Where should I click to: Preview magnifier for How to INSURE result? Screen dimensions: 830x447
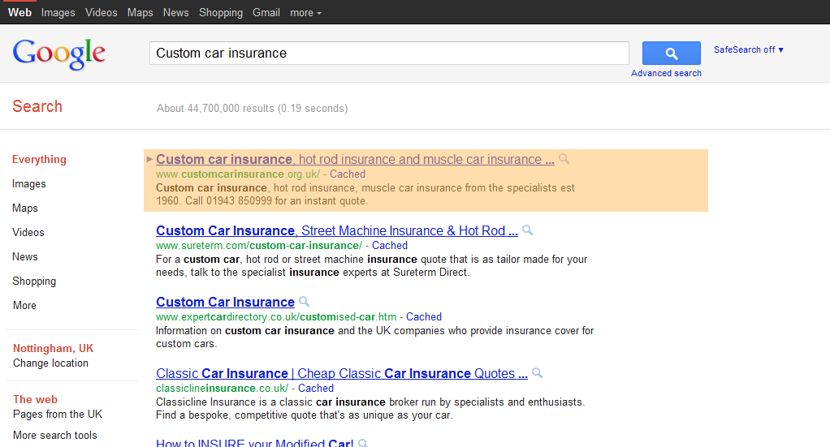coord(362,443)
